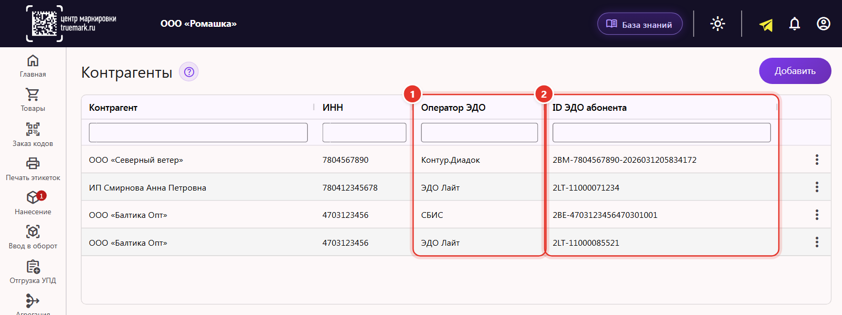Open the Печать этикеток printer section
Viewport: 842px width, 315px height.
(33, 169)
